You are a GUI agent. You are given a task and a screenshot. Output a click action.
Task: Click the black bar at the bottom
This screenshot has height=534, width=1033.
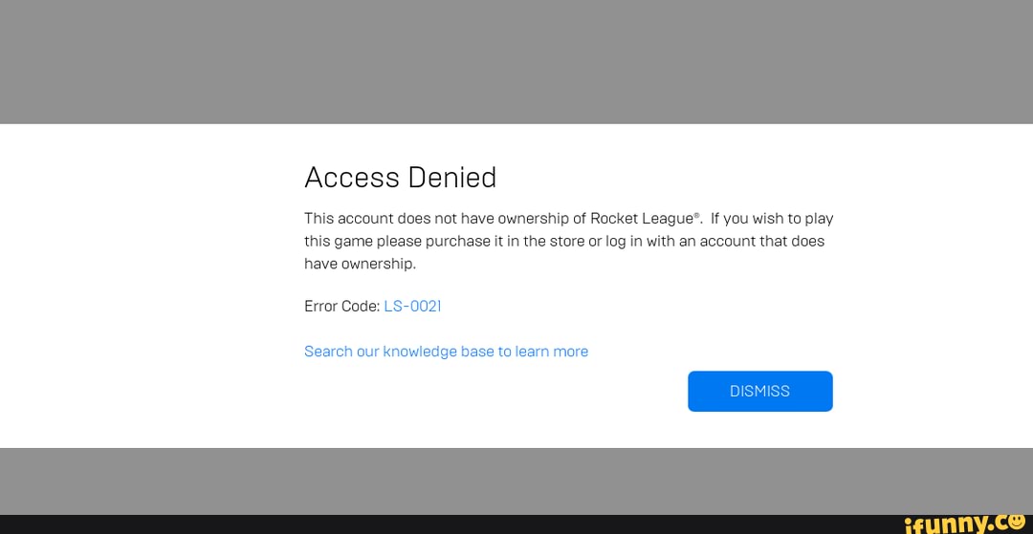click(383, 524)
